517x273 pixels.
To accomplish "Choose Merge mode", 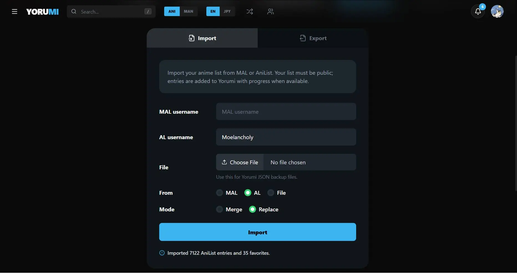I will (219, 209).
